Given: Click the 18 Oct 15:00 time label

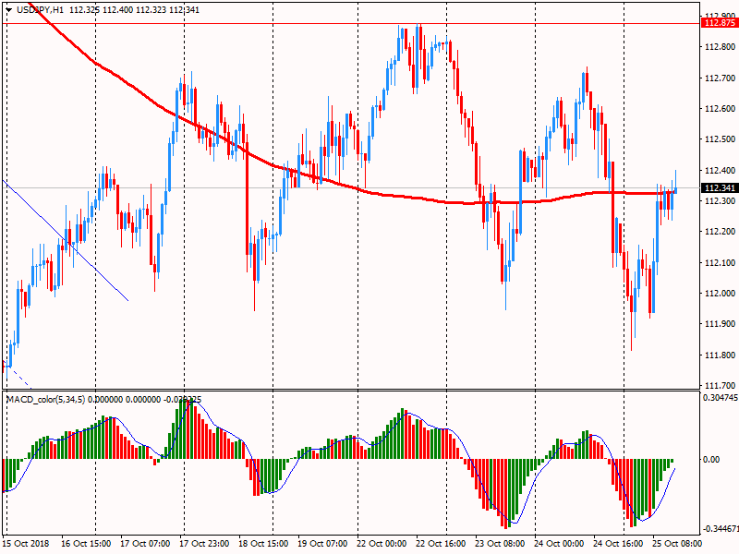Looking at the screenshot, I should pos(263,543).
